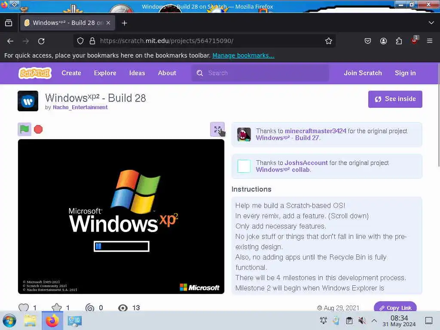Image resolution: width=440 pixels, height=330 pixels.
Task: Enter fullscreen mode for the project player
Action: pos(217,129)
